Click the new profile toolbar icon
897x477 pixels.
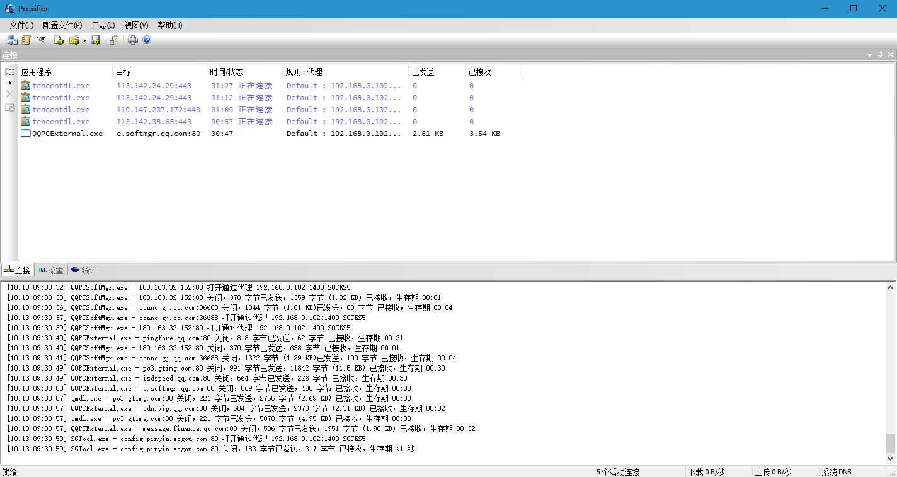point(59,40)
